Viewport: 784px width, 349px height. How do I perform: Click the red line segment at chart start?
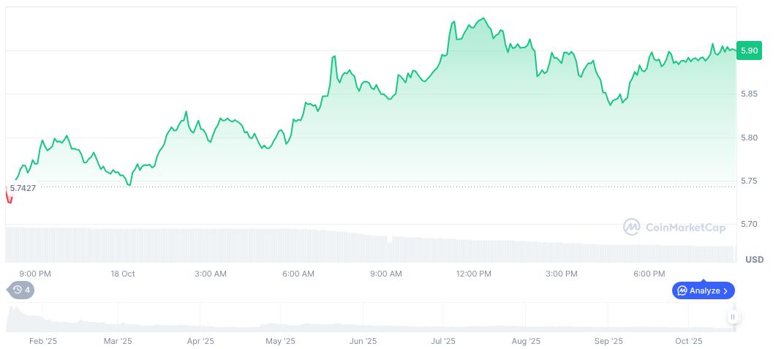pyautogui.click(x=9, y=196)
